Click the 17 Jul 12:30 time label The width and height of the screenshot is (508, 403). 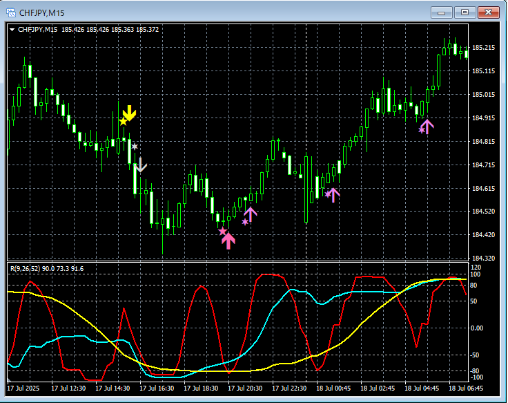point(68,388)
